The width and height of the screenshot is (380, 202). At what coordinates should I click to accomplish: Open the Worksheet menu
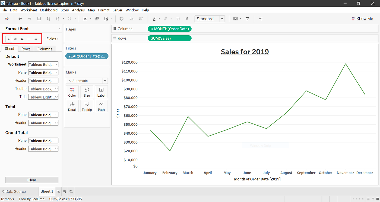(28, 10)
